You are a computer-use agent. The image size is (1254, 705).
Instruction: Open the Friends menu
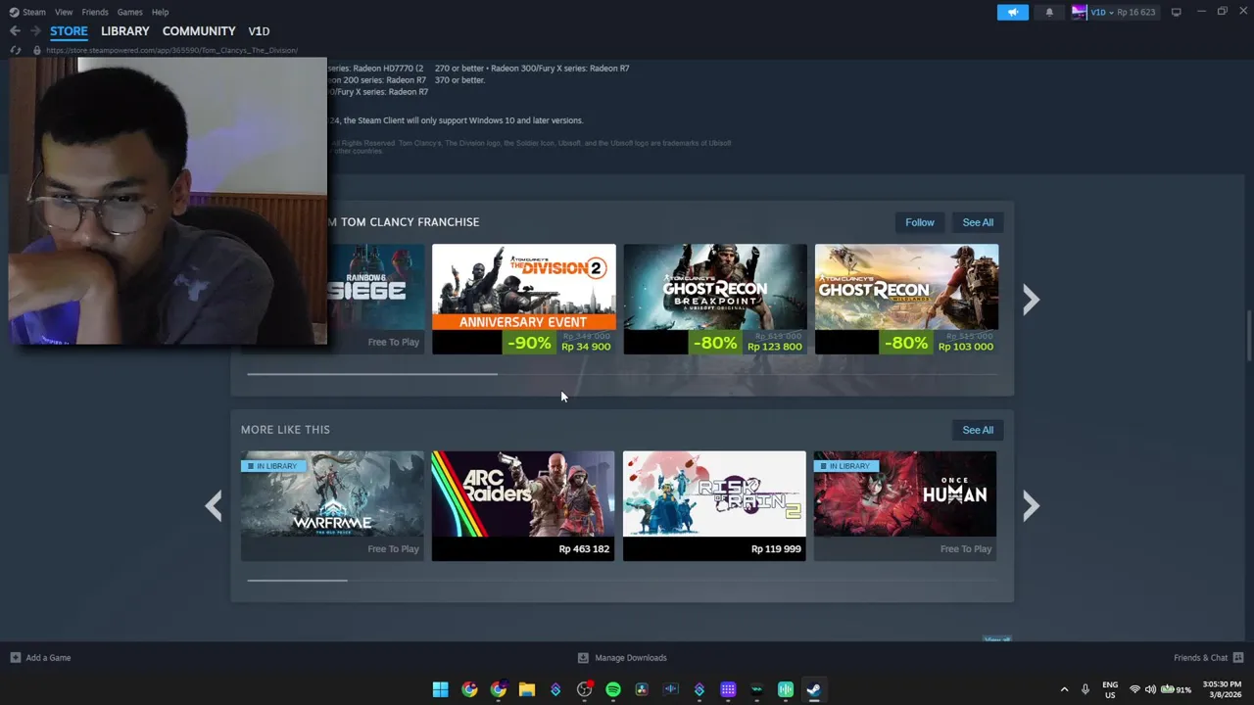[x=95, y=12]
